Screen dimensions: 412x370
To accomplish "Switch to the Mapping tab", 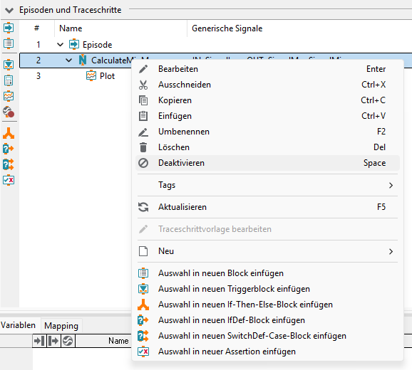I will 61,326.
